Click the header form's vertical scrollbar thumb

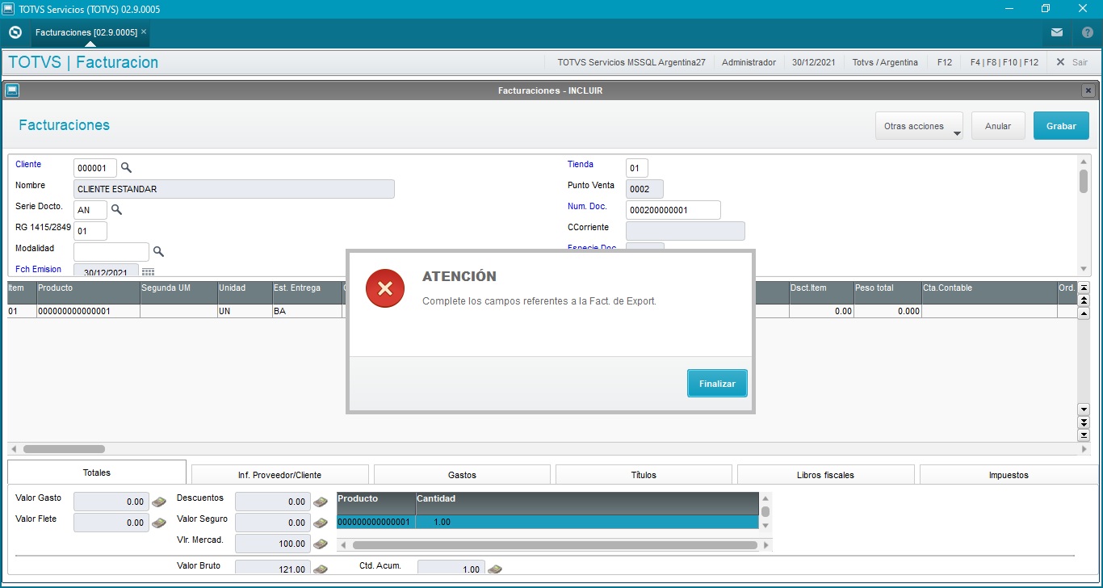click(x=1084, y=180)
